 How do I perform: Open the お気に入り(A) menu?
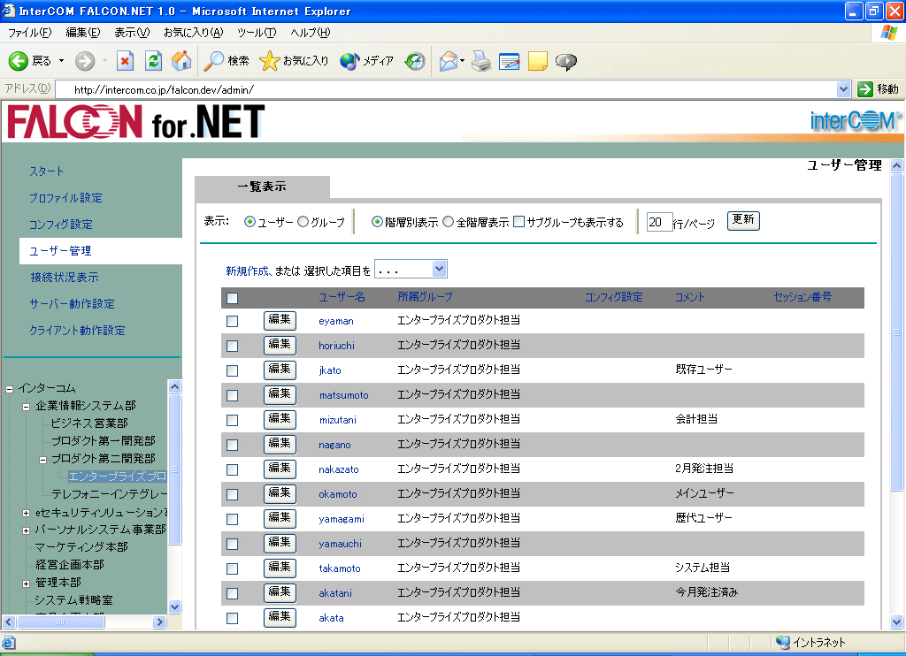point(193,33)
